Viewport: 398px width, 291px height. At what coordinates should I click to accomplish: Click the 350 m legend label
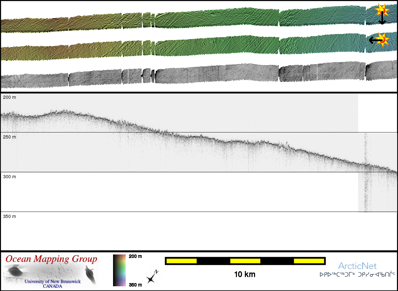point(135,285)
